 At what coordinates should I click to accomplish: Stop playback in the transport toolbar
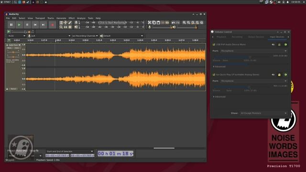click(x=27, y=25)
